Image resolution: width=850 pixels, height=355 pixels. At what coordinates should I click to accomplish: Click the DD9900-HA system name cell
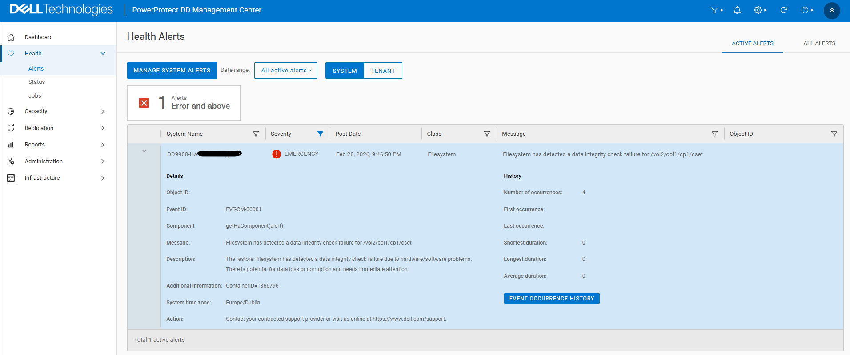pyautogui.click(x=204, y=154)
